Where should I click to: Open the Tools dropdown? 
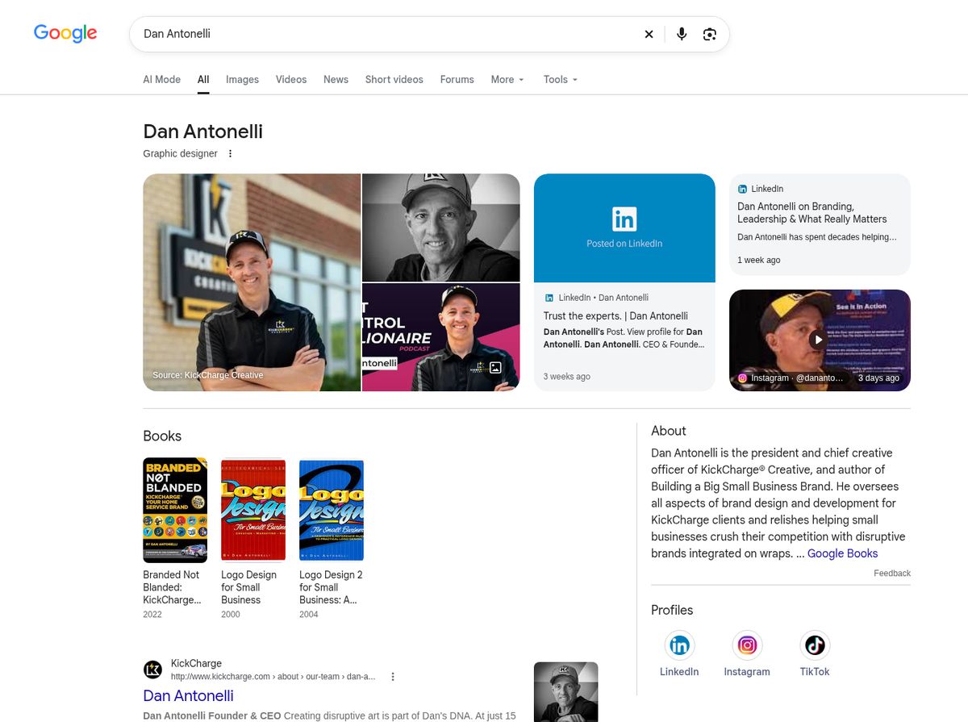click(561, 79)
